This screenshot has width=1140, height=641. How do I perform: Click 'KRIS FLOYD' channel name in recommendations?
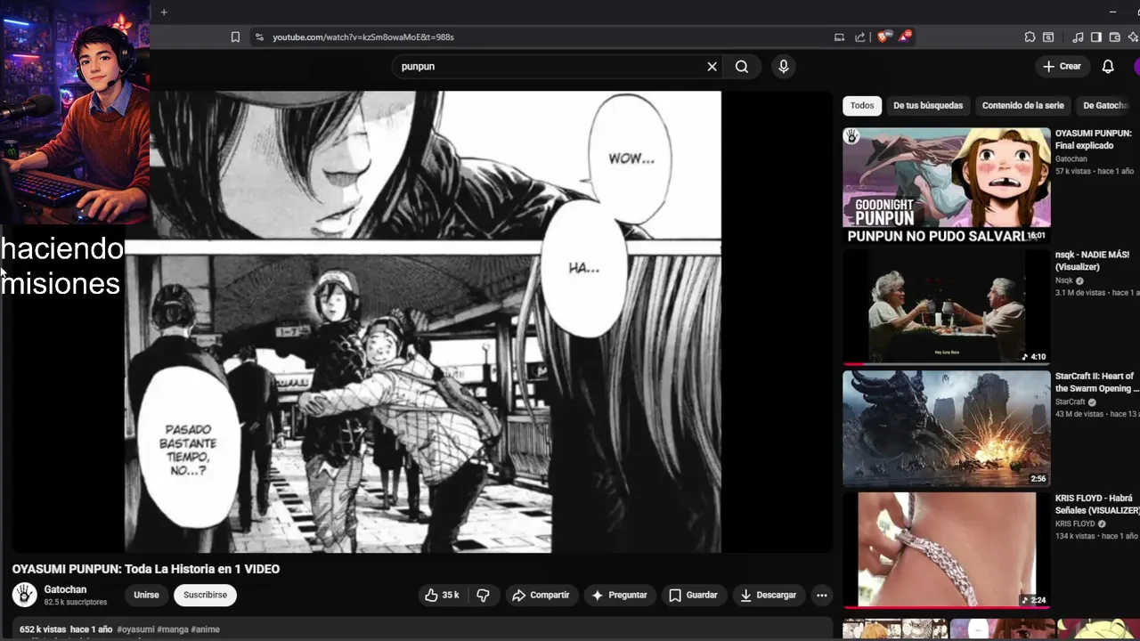coord(1075,524)
